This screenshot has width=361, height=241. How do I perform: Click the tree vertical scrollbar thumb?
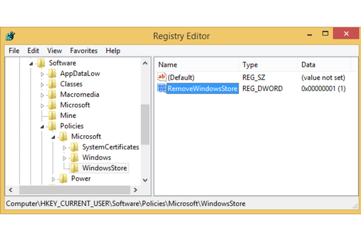click(x=145, y=124)
